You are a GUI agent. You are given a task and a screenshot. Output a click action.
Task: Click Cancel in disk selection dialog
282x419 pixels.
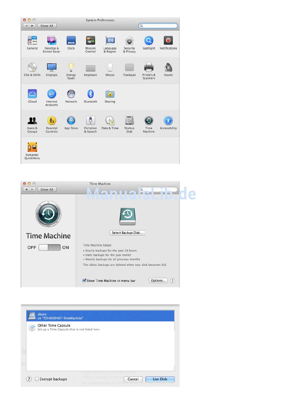point(133,379)
